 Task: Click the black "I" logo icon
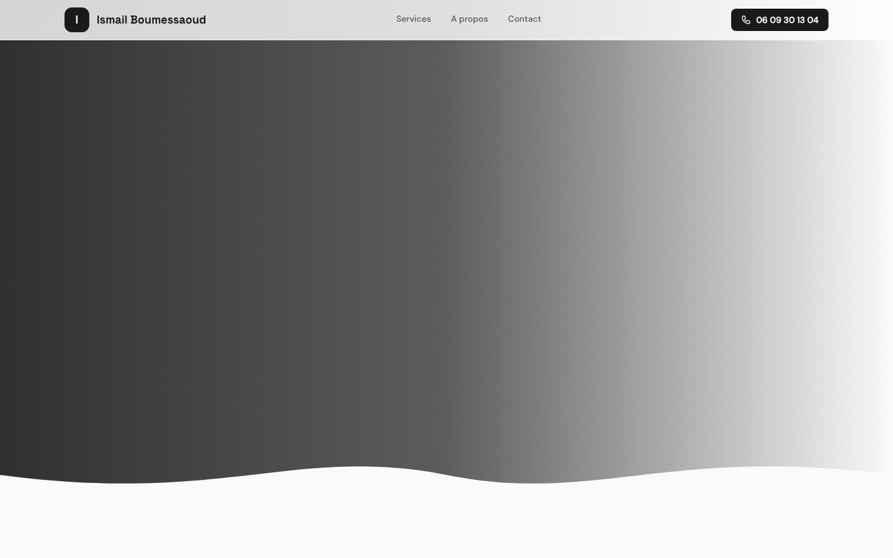77,20
